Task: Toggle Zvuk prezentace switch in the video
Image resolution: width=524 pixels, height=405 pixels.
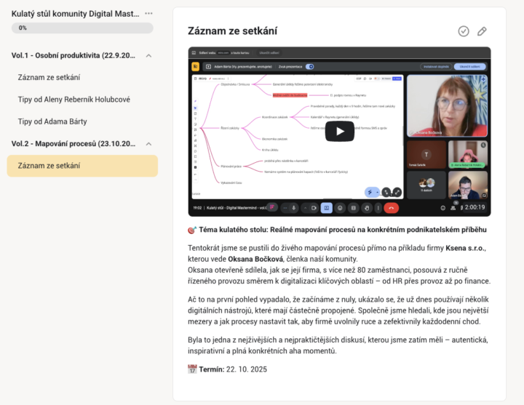Action: tap(310, 67)
